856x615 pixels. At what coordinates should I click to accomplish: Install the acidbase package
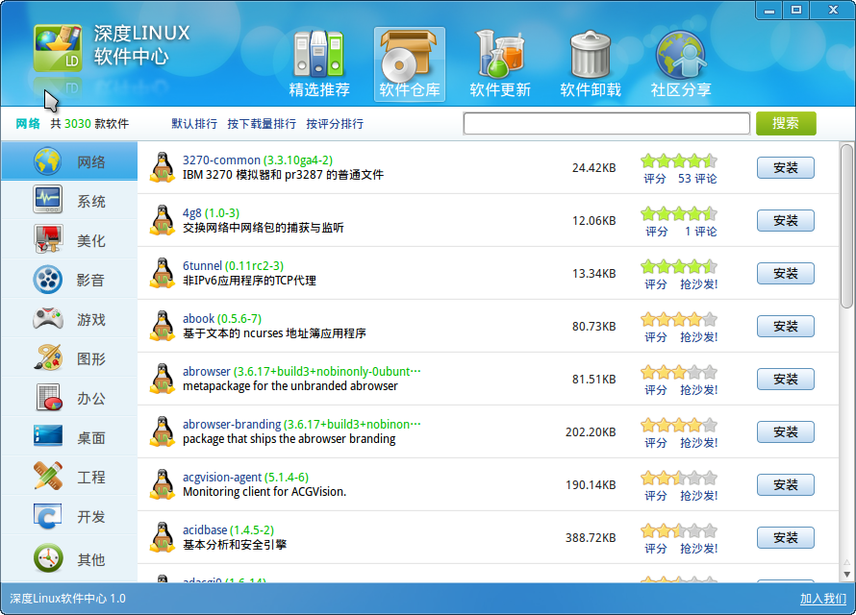tap(786, 538)
